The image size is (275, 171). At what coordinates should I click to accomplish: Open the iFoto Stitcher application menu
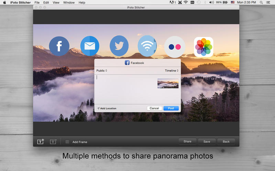20,2
